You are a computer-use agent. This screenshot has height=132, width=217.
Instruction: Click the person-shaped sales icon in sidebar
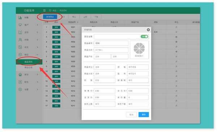click(x=20, y=40)
